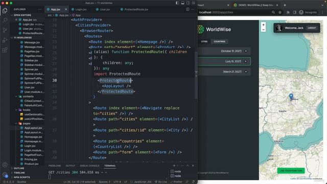Switch to the Output panel tab

(x=71, y=166)
